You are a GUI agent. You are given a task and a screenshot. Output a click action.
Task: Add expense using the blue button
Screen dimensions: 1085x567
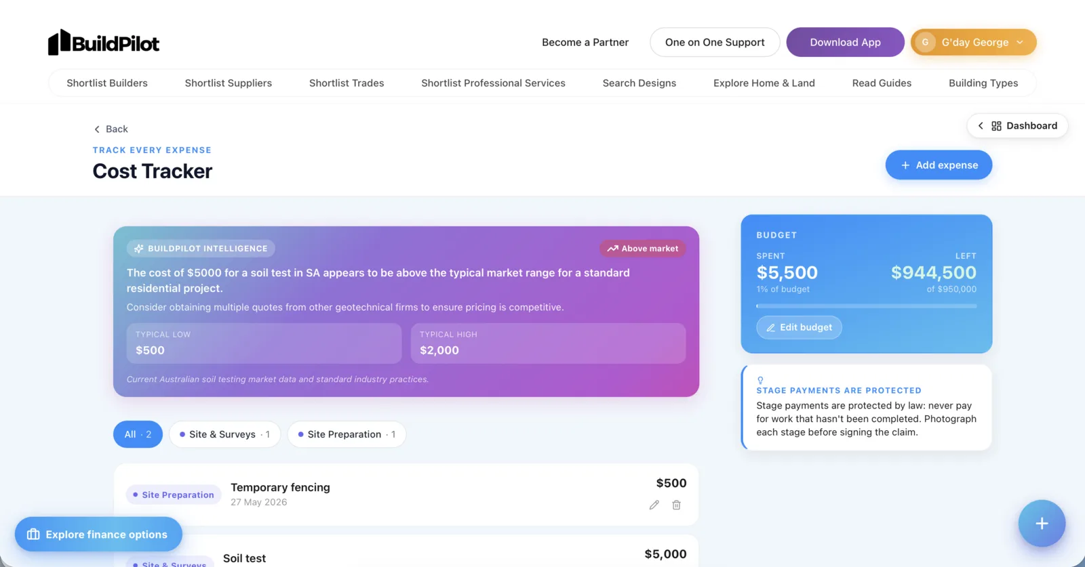[939, 165]
